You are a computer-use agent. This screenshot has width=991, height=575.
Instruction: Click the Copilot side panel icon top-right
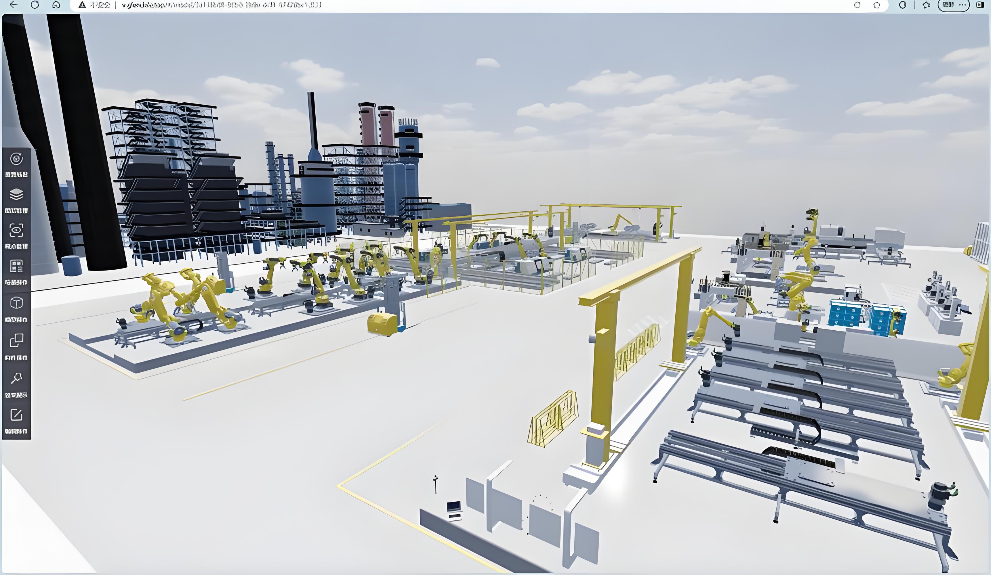pyautogui.click(x=902, y=5)
